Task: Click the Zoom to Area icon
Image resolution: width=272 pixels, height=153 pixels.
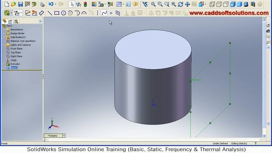Action: (x=160, y=4)
